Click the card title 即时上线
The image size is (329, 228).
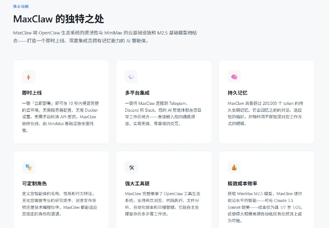click(32, 93)
